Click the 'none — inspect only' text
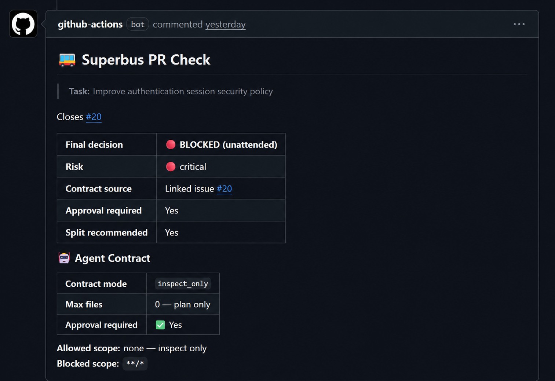555x381 pixels. click(x=165, y=348)
